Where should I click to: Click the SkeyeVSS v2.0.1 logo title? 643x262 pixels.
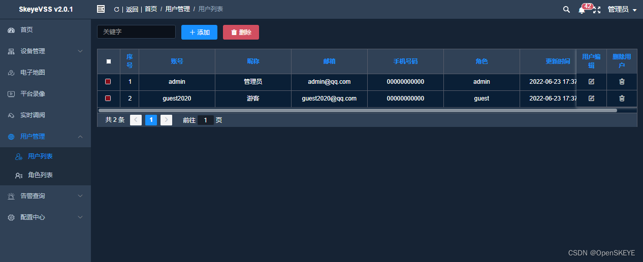click(46, 9)
